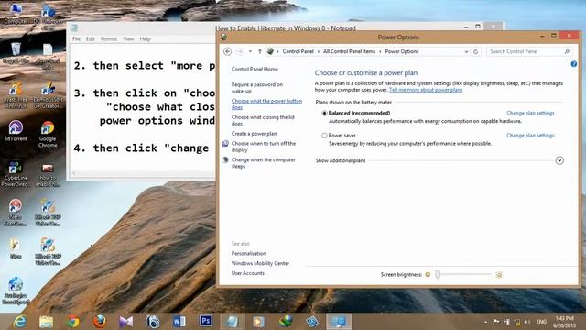Open Internet Explorer from taskbar
Viewport: 586px width, 330px height.
tap(20, 322)
